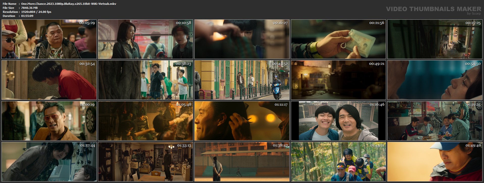Select the thumbnail at 01:00:19

pyautogui.click(x=49, y=121)
